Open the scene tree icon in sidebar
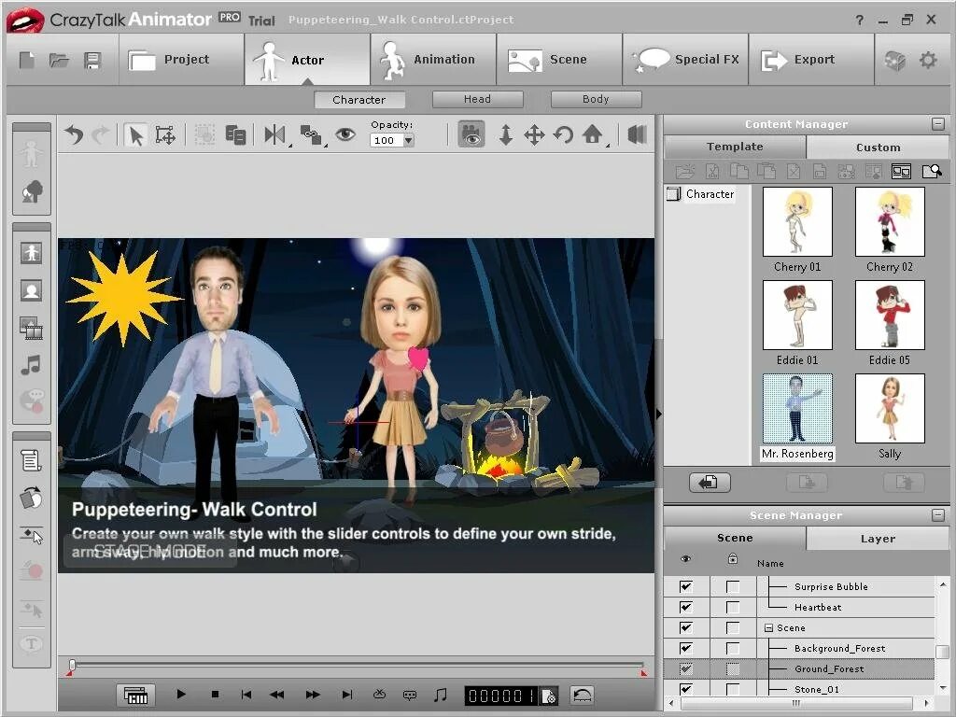The width and height of the screenshot is (956, 717). [32, 191]
